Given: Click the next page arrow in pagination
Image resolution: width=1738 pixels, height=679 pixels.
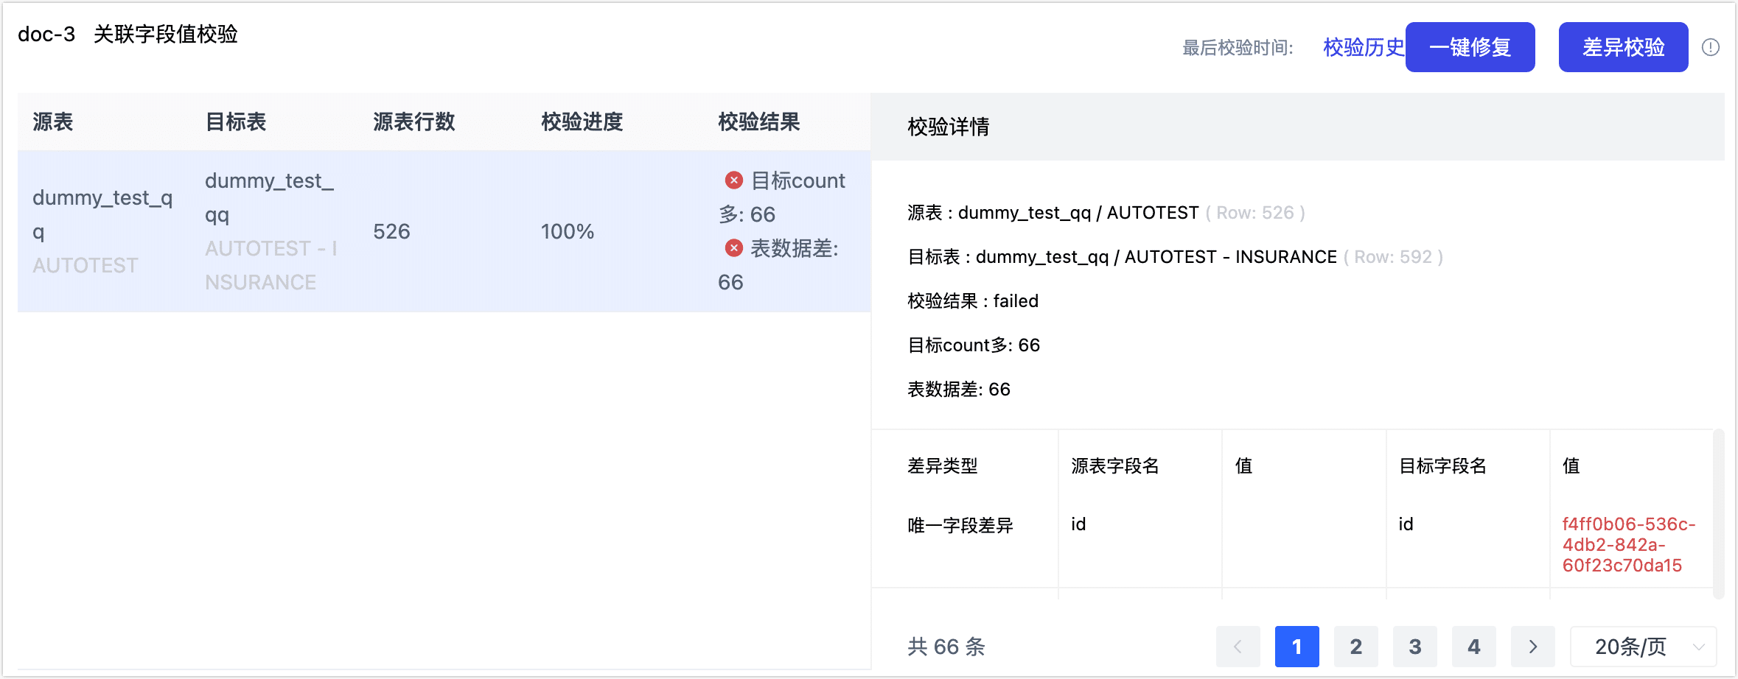Looking at the screenshot, I should (x=1534, y=647).
